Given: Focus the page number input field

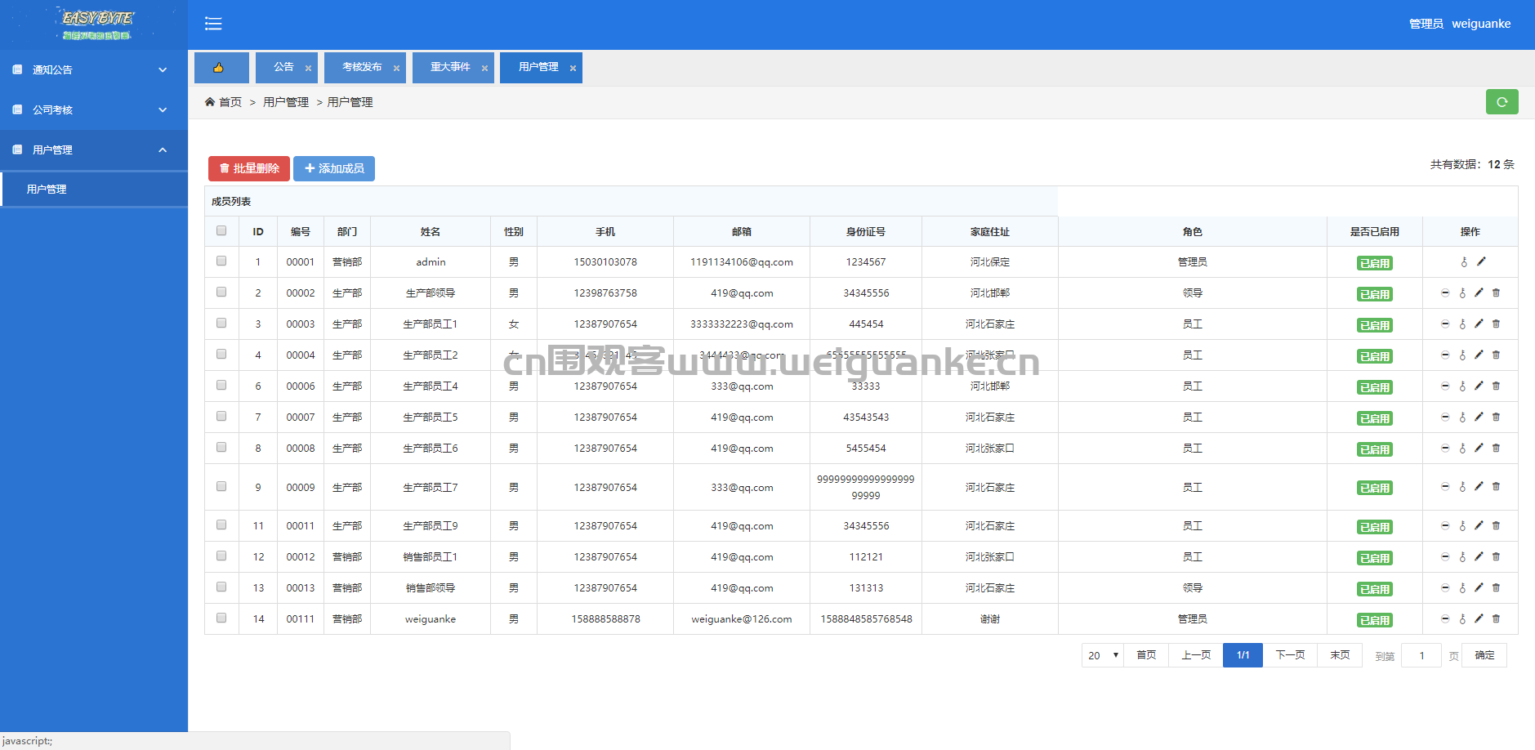Looking at the screenshot, I should 1421,655.
